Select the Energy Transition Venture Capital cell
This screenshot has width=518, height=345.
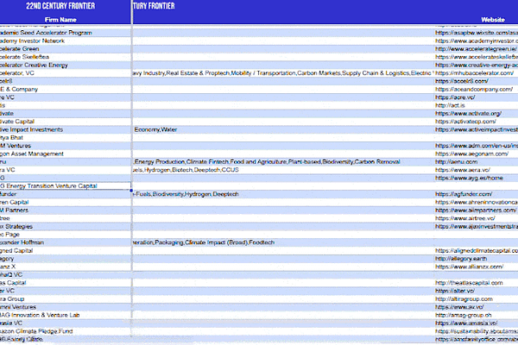pyautogui.click(x=66, y=186)
